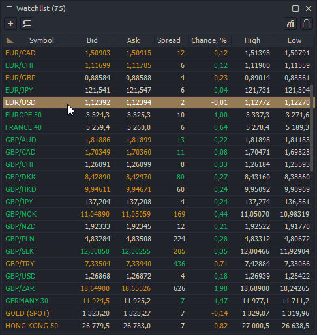Sort by Bid column header
The image size is (317, 336).
[92, 40]
